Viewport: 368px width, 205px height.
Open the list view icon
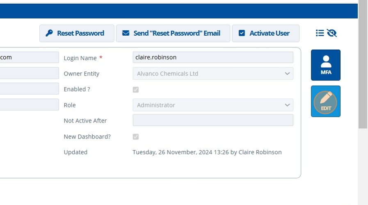point(320,33)
